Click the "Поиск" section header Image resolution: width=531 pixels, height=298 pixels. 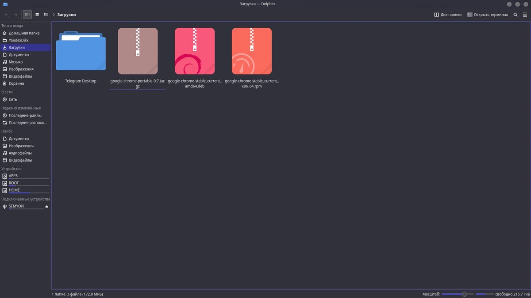click(x=7, y=131)
